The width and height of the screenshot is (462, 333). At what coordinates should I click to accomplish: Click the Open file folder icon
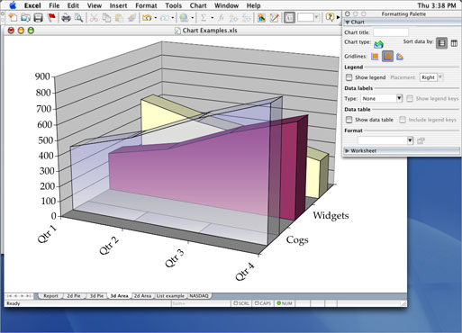tap(25, 18)
